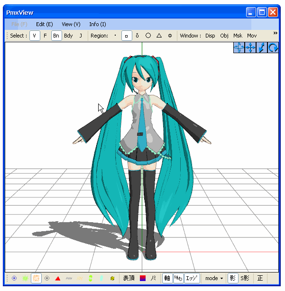Select the delta lasso region mode

[x=137, y=36]
